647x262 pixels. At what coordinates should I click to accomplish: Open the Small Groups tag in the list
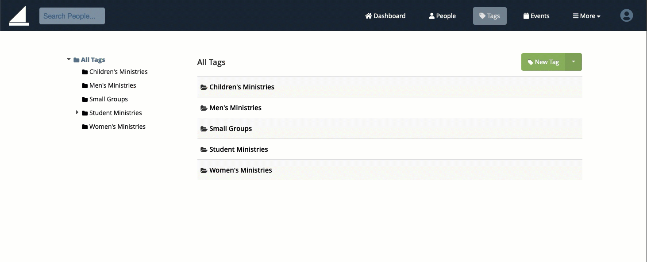[x=231, y=128]
